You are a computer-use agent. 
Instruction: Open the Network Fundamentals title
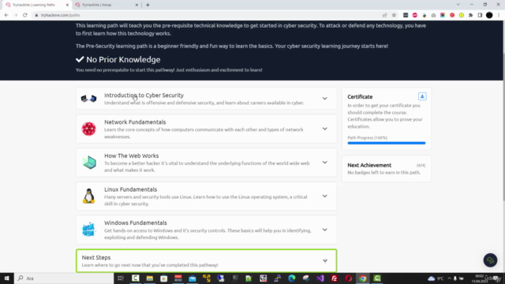tap(135, 122)
